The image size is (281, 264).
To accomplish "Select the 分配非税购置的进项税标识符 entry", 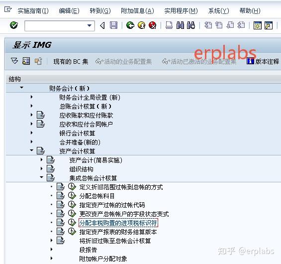I will 118,223.
